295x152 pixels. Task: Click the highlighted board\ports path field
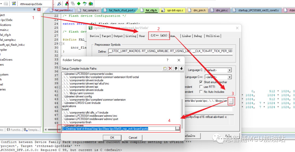pyautogui.click(x=119, y=129)
